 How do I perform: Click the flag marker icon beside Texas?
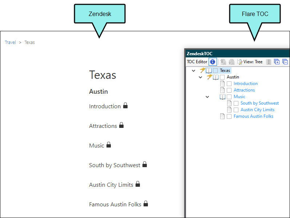pos(202,70)
